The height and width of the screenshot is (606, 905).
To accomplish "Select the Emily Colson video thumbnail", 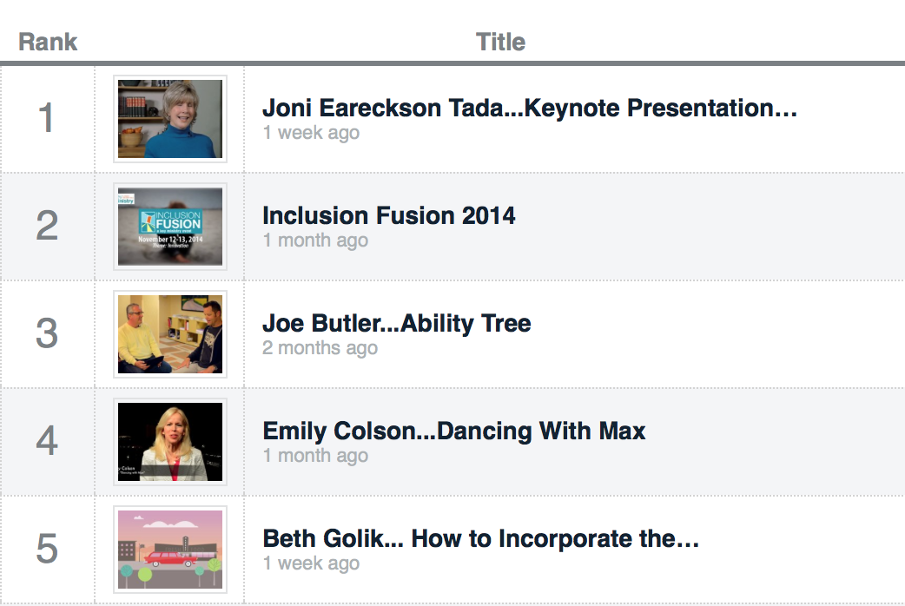I will coord(170,442).
